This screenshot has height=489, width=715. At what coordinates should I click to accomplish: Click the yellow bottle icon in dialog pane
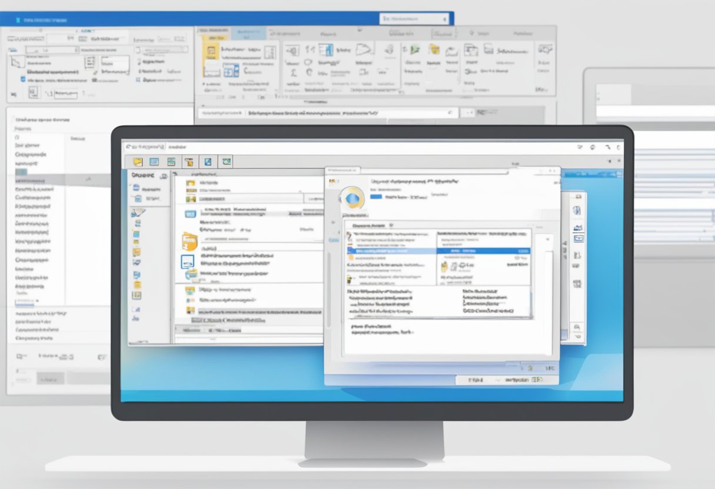(x=445, y=267)
